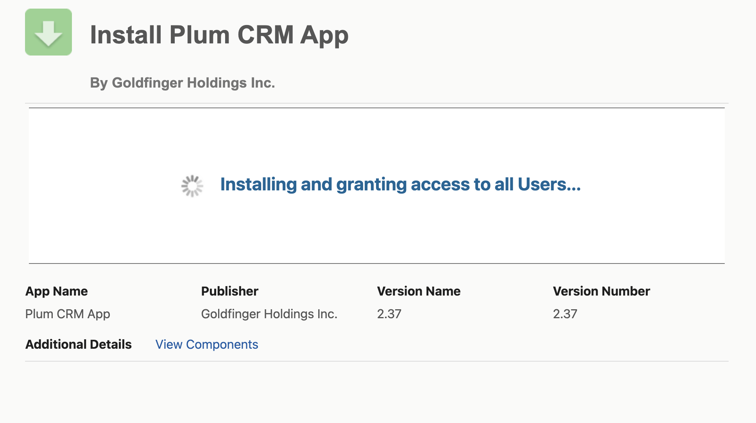The width and height of the screenshot is (756, 423).
Task: Click the loading spinner icon
Action: click(192, 186)
